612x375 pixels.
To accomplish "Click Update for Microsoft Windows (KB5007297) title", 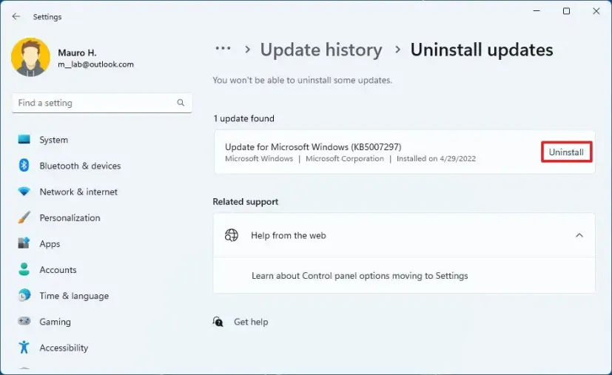I will click(x=313, y=147).
